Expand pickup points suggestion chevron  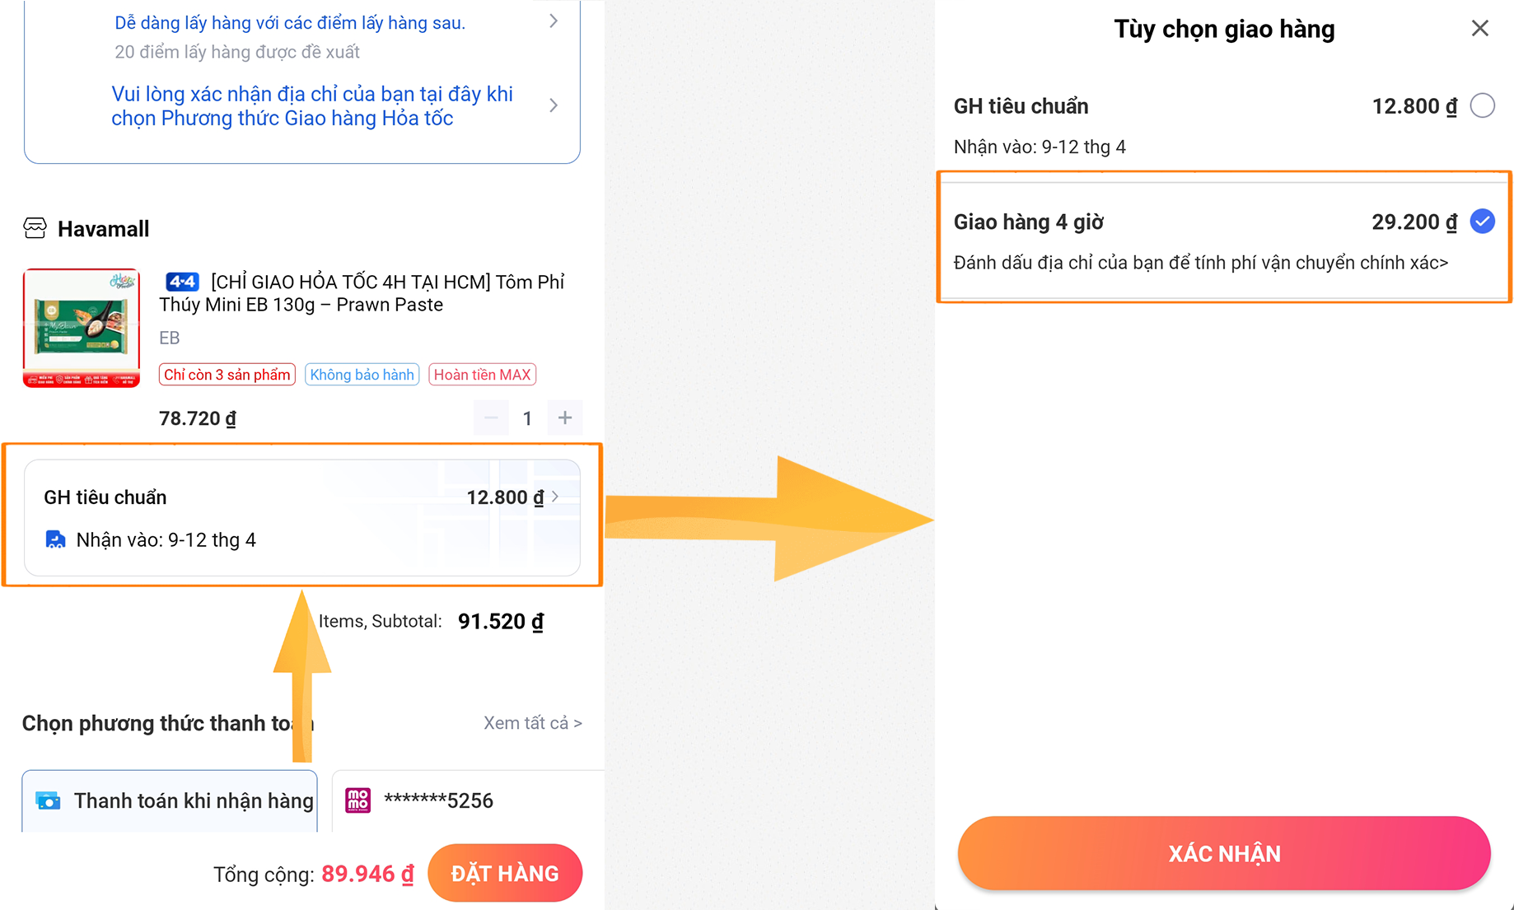click(x=554, y=21)
